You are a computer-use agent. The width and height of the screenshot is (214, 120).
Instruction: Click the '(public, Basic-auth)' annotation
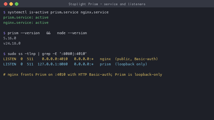(136, 59)
